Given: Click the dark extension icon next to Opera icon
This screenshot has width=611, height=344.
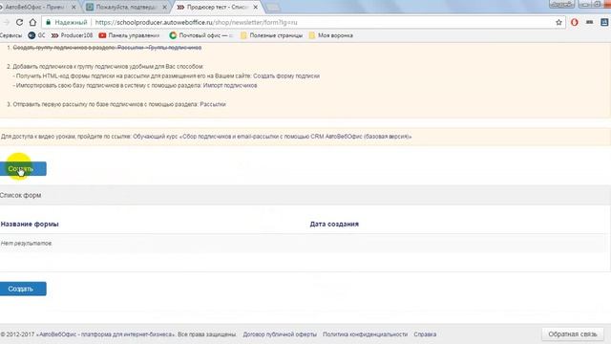Looking at the screenshot, I should 590,23.
